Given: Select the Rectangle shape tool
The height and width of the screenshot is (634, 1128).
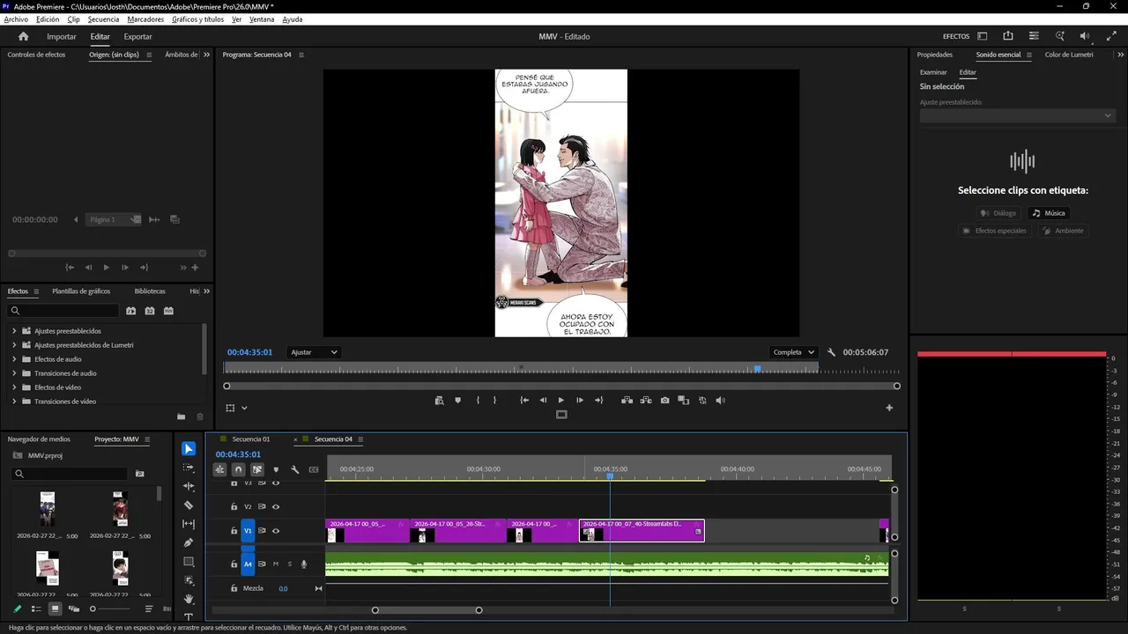Looking at the screenshot, I should [189, 561].
